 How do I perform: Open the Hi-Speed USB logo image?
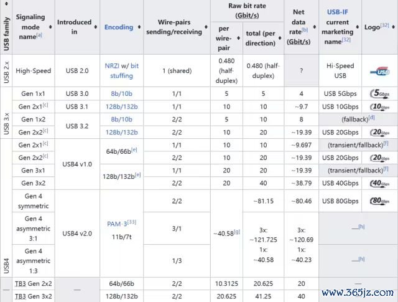379,71
